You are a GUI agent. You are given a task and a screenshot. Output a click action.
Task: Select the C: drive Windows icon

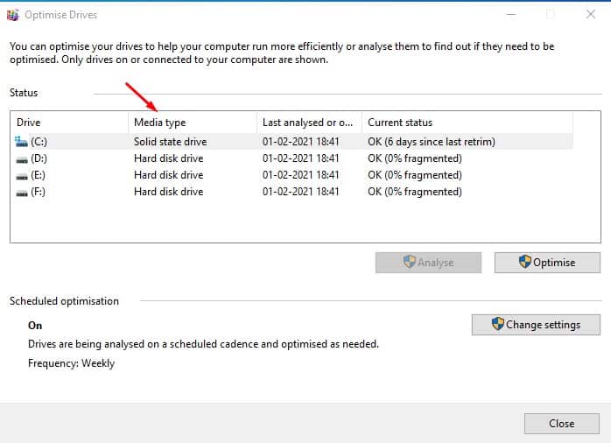(21, 142)
